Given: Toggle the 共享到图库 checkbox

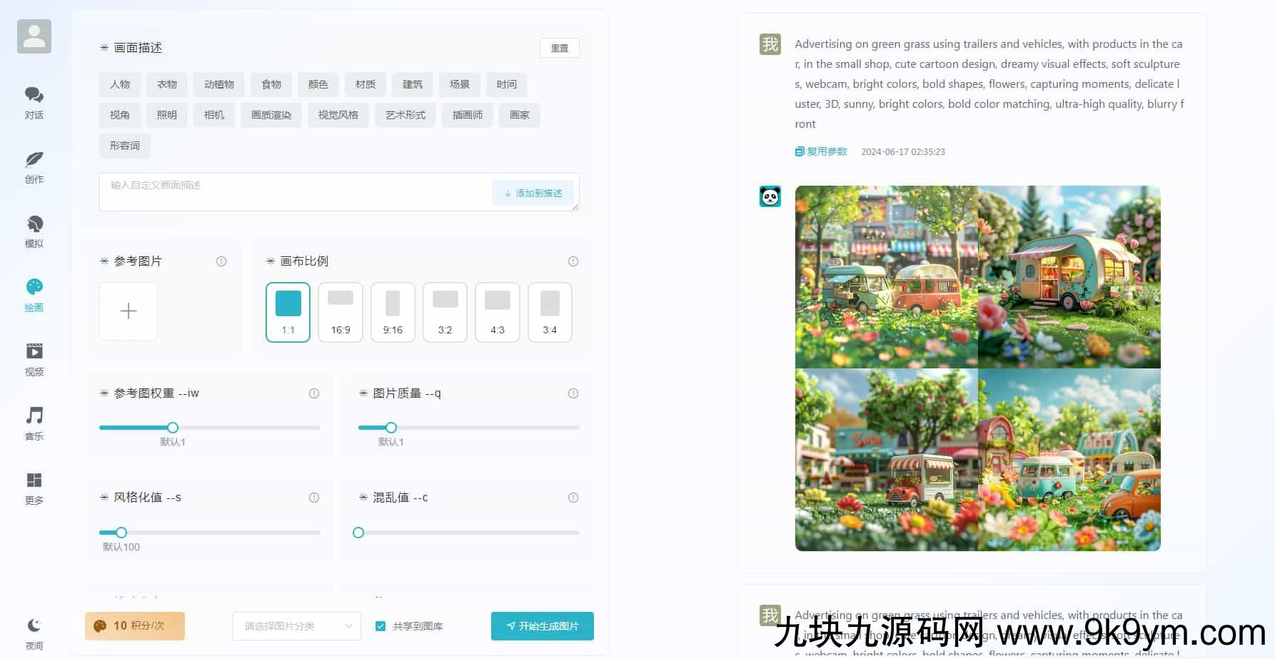Looking at the screenshot, I should (x=381, y=626).
